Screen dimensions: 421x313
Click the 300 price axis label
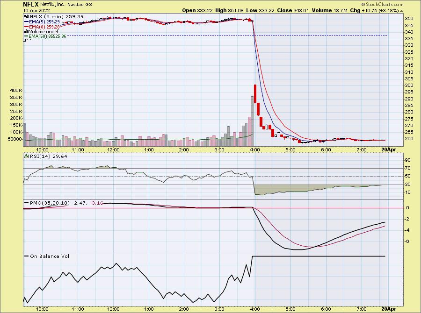(x=409, y=85)
